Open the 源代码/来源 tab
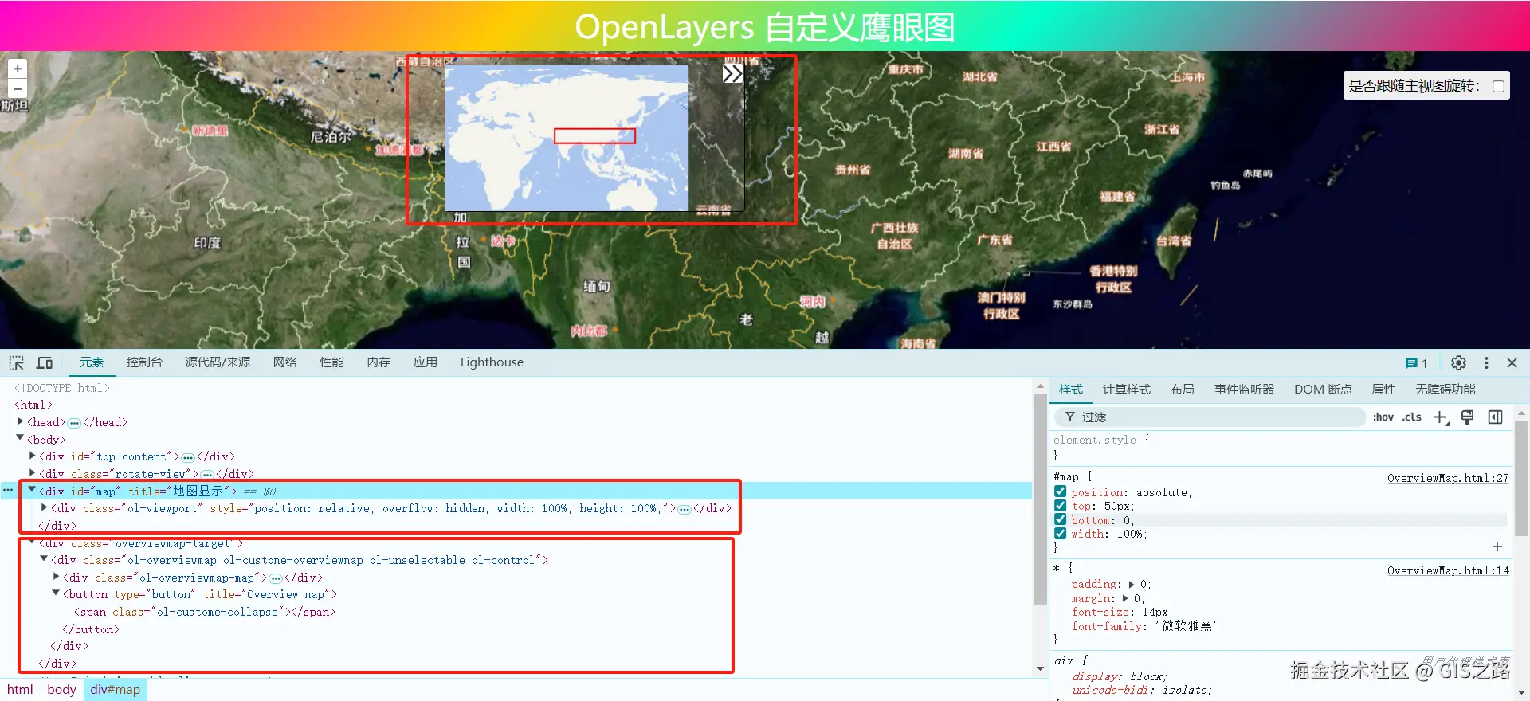The image size is (1530, 701). [218, 362]
